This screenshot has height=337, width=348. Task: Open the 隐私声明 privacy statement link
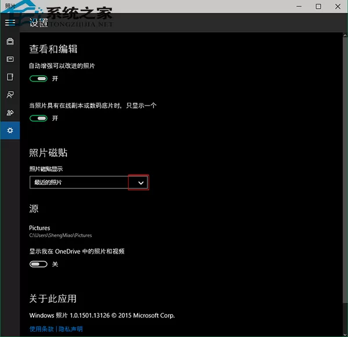click(71, 329)
